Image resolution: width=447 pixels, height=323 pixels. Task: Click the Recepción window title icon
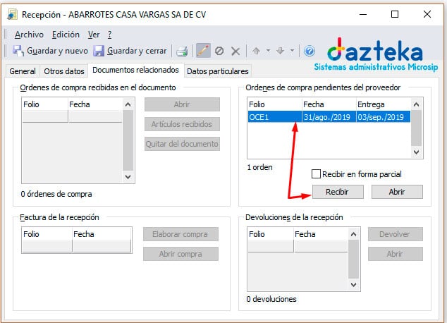coord(12,14)
